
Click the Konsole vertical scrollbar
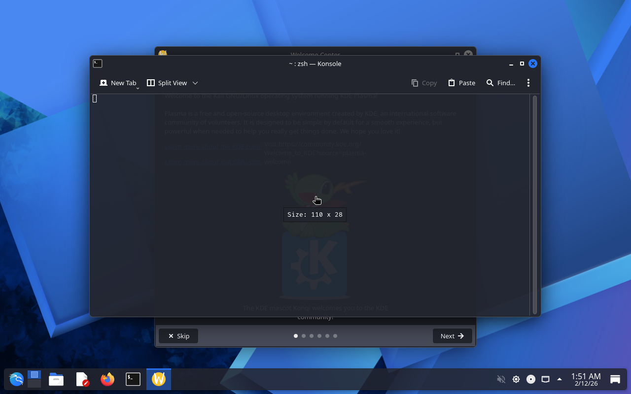(534, 204)
